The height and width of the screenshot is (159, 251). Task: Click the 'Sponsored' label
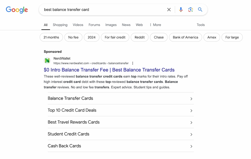coord(53,52)
